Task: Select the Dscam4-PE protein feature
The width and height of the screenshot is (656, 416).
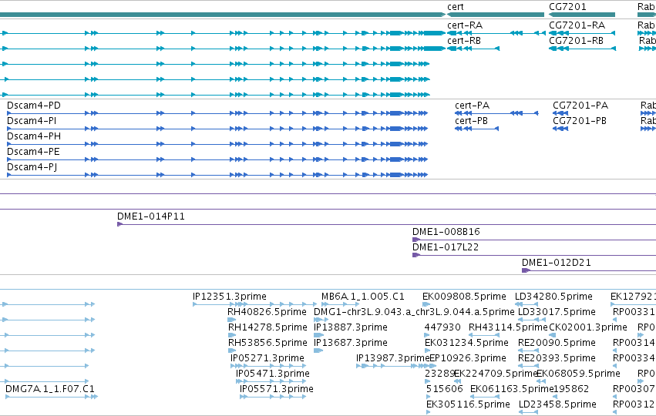Action: (x=33, y=152)
